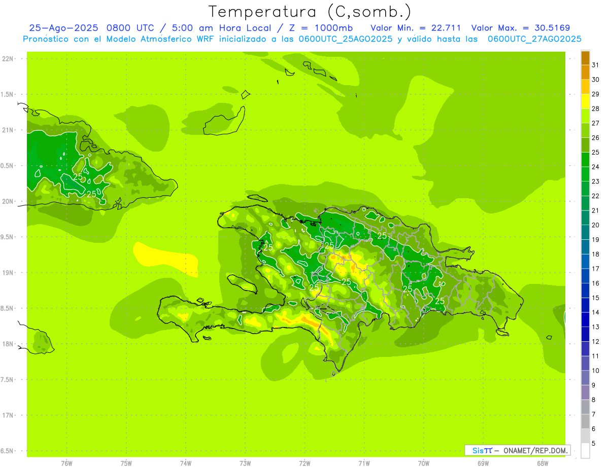Click the '72W' longitude axis label
The width and height of the screenshot is (609, 470).
point(304,463)
